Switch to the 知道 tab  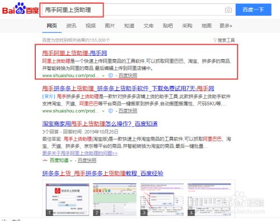point(129,26)
